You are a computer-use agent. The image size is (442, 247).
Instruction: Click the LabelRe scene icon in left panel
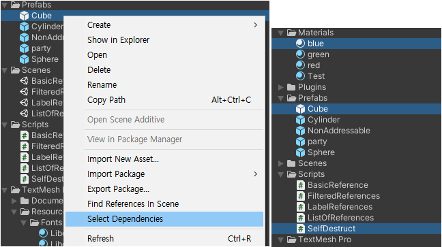25,103
